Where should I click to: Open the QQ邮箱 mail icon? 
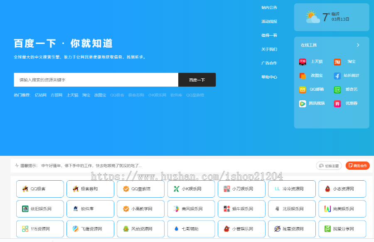[x=303, y=90]
